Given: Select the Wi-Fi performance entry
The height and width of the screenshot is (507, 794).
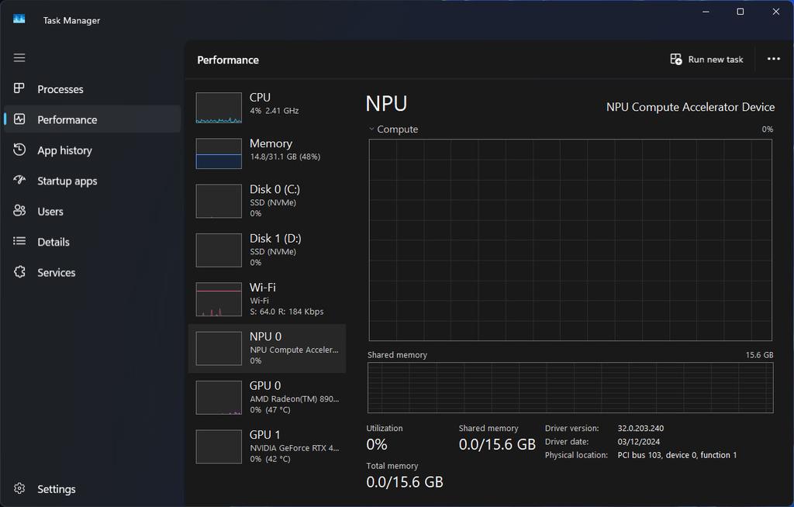Looking at the screenshot, I should 267,298.
